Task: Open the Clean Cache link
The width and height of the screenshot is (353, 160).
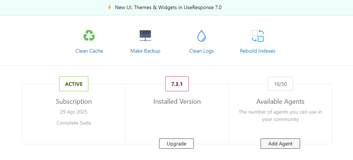Action: click(x=89, y=51)
